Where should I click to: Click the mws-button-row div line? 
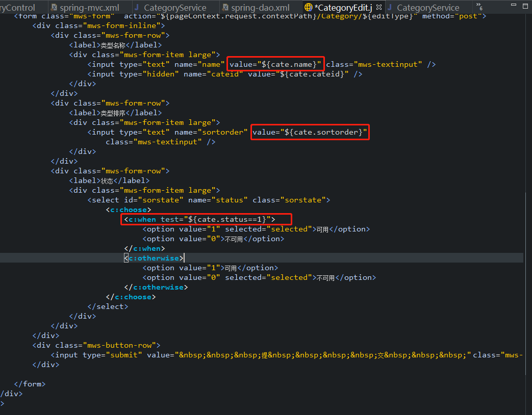coord(96,346)
